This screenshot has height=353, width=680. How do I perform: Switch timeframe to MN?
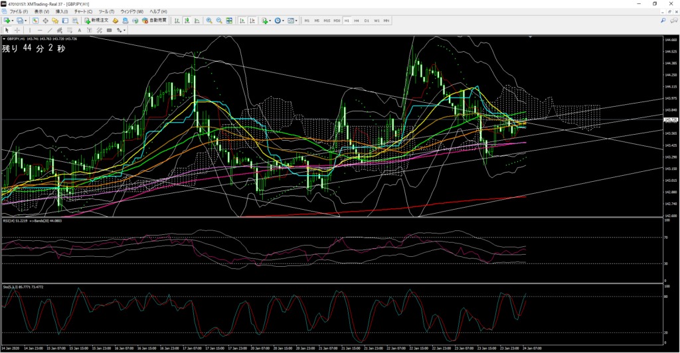click(386, 21)
